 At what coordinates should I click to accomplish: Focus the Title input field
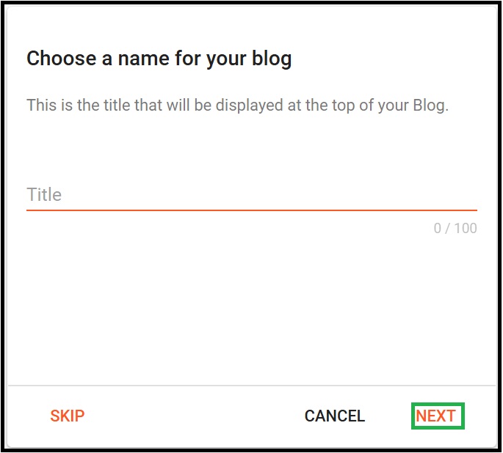click(x=251, y=195)
